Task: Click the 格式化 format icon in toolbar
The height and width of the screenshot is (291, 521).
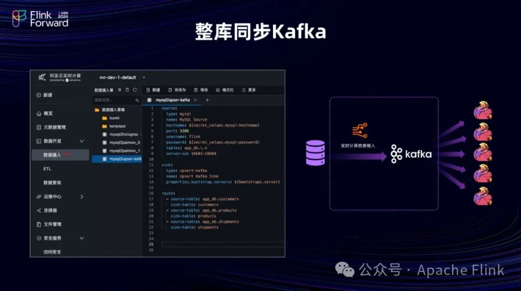Action: [218, 90]
